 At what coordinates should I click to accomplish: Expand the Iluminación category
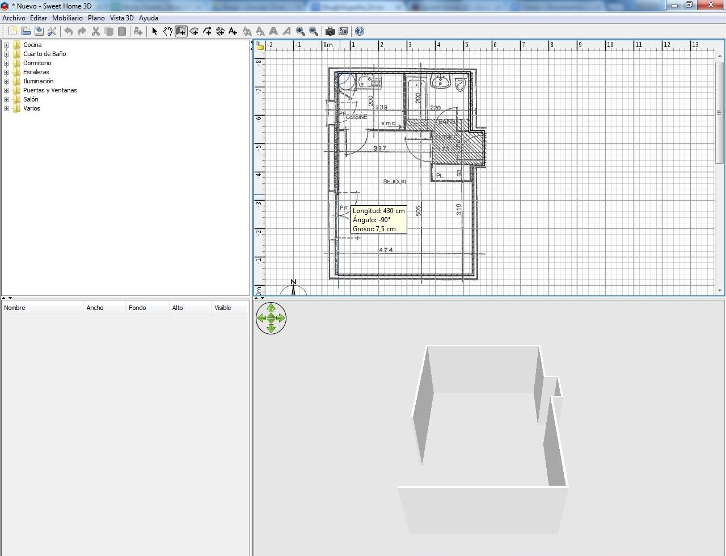6,81
